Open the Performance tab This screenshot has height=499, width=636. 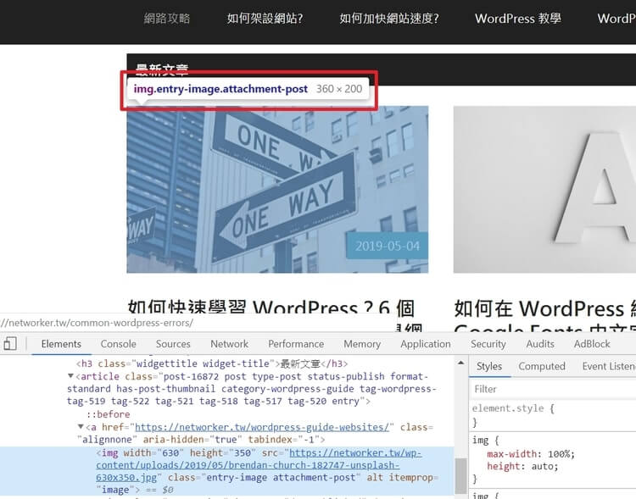pos(296,344)
